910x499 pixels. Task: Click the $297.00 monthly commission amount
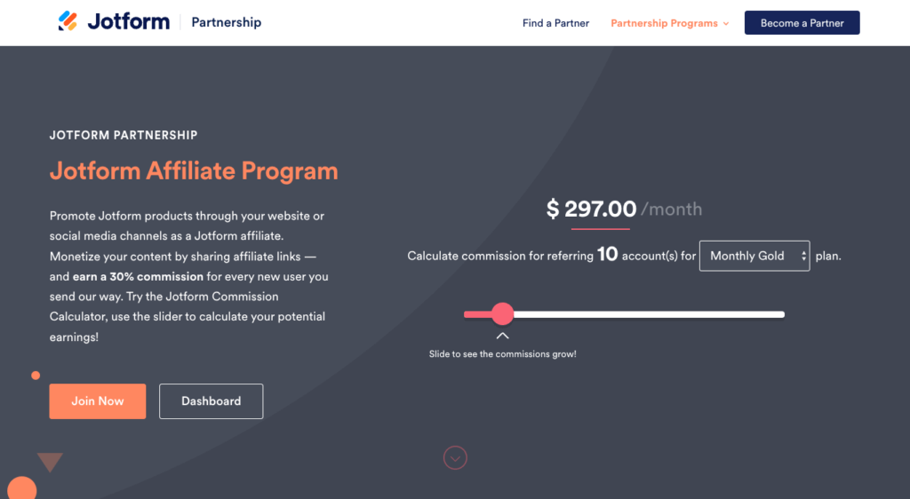click(x=592, y=210)
